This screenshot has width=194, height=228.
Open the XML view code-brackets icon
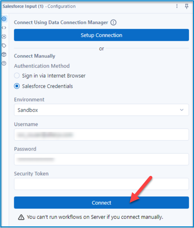tap(4, 28)
